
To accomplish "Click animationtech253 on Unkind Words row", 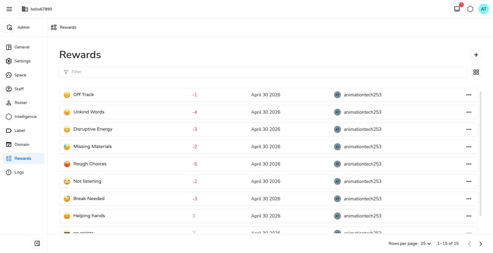I will coord(362,112).
